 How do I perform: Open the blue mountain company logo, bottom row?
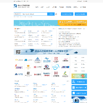tap(19, 74)
